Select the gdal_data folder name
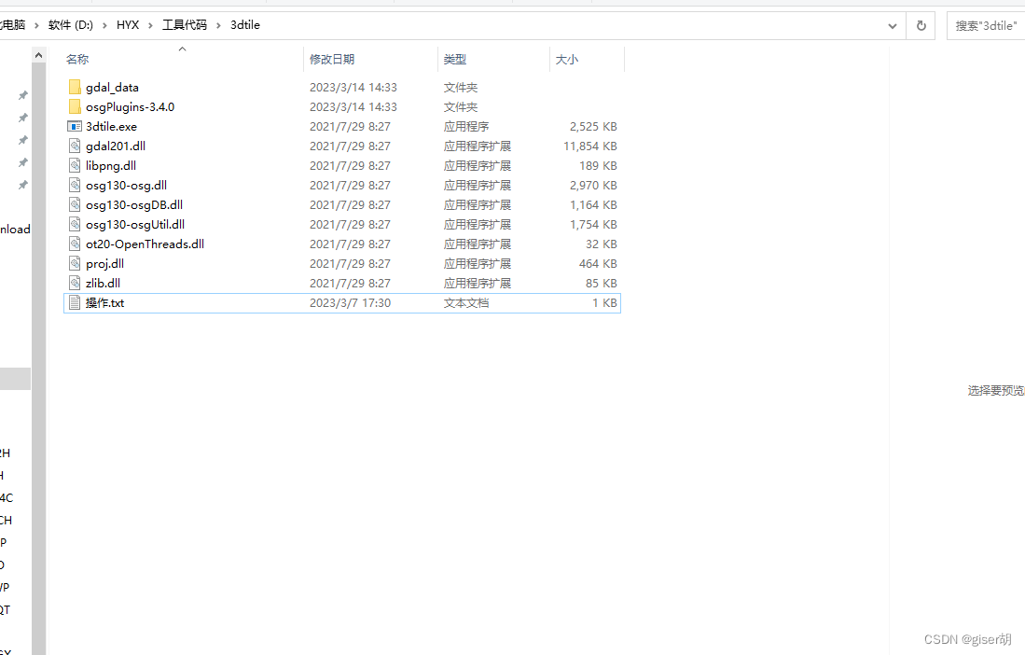This screenshot has height=655, width=1025. (x=112, y=87)
